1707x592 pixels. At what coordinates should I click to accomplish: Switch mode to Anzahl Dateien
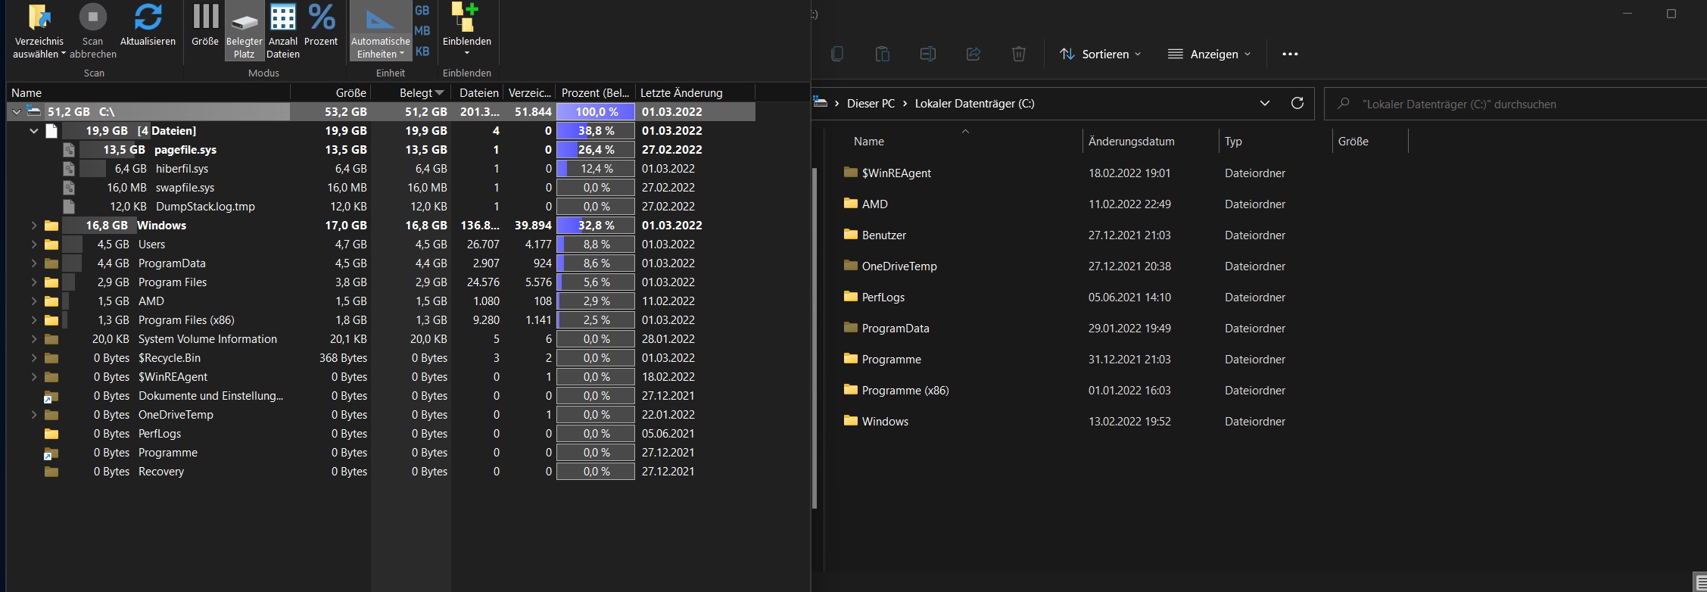point(283,32)
